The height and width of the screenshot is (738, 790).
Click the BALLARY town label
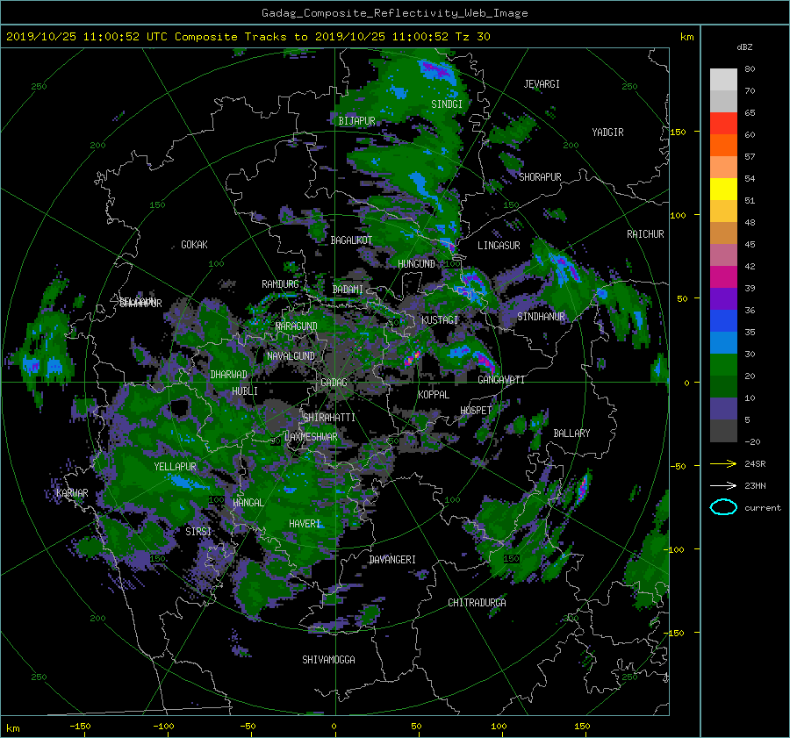tap(571, 433)
